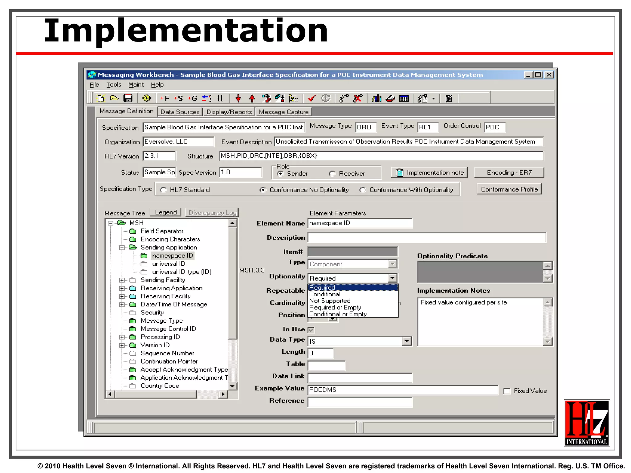The height and width of the screenshot is (473, 631).
Task: Toggle the In Use checkbox
Action: [x=311, y=330]
